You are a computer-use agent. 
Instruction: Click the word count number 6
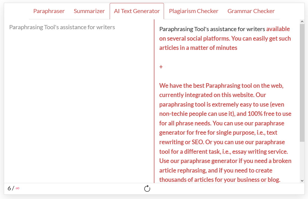click(x=9, y=188)
